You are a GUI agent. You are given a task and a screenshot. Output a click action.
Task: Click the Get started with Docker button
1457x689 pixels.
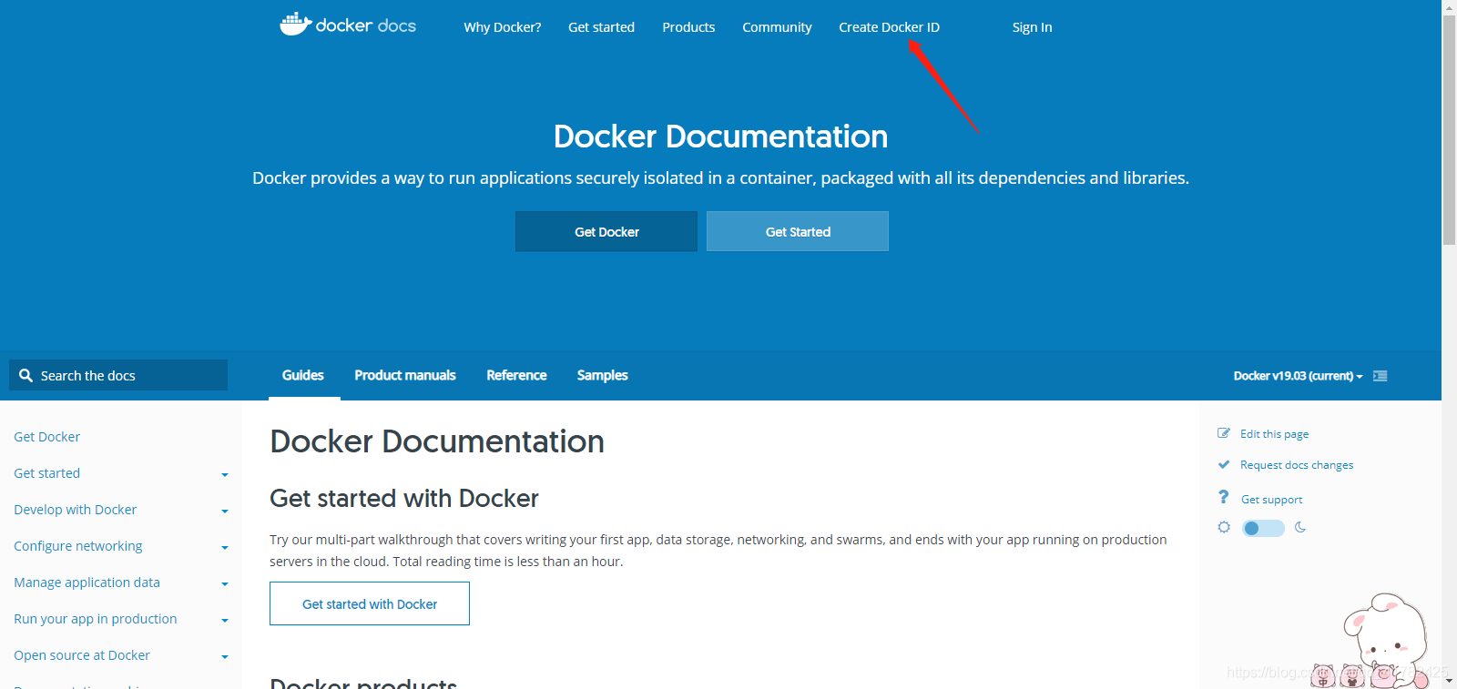point(370,603)
